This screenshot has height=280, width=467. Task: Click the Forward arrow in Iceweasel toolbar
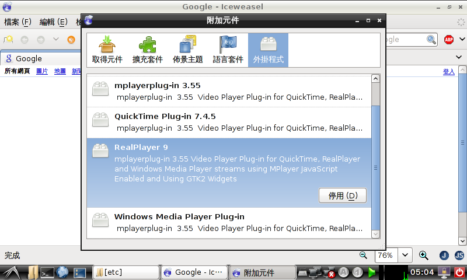[41, 40]
